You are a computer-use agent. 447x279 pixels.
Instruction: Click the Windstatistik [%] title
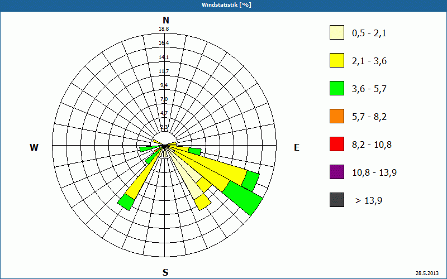[226, 5]
